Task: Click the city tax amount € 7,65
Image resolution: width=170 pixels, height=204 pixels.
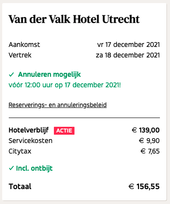Action: coord(150,151)
